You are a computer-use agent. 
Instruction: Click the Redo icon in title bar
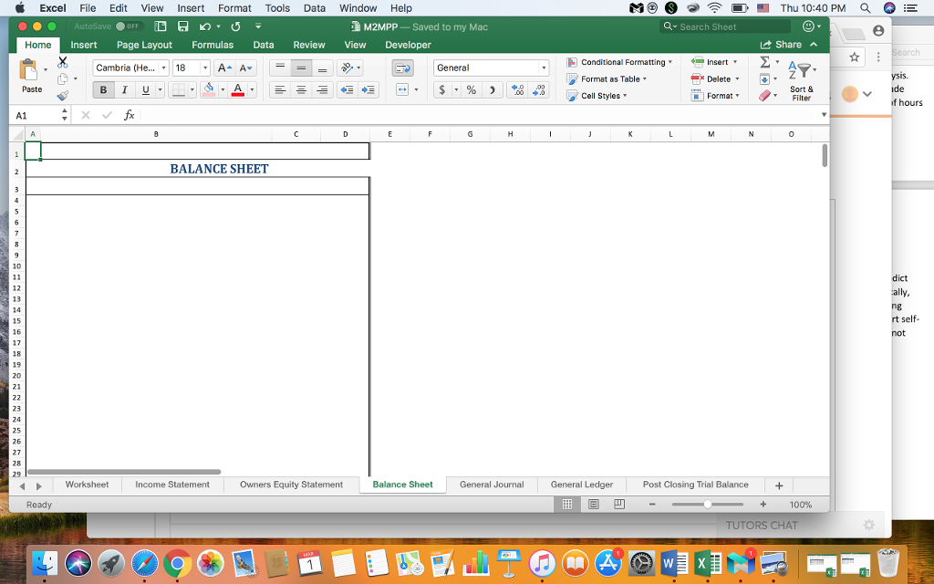click(x=235, y=26)
